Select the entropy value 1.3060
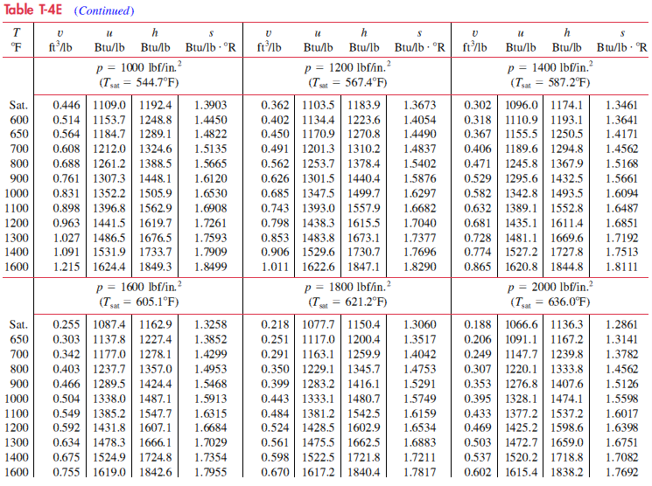The height and width of the screenshot is (486, 652). coord(417,324)
